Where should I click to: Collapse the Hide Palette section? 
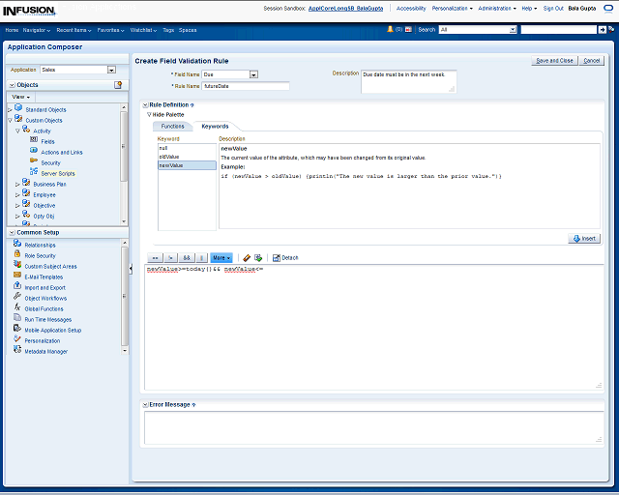(x=149, y=114)
